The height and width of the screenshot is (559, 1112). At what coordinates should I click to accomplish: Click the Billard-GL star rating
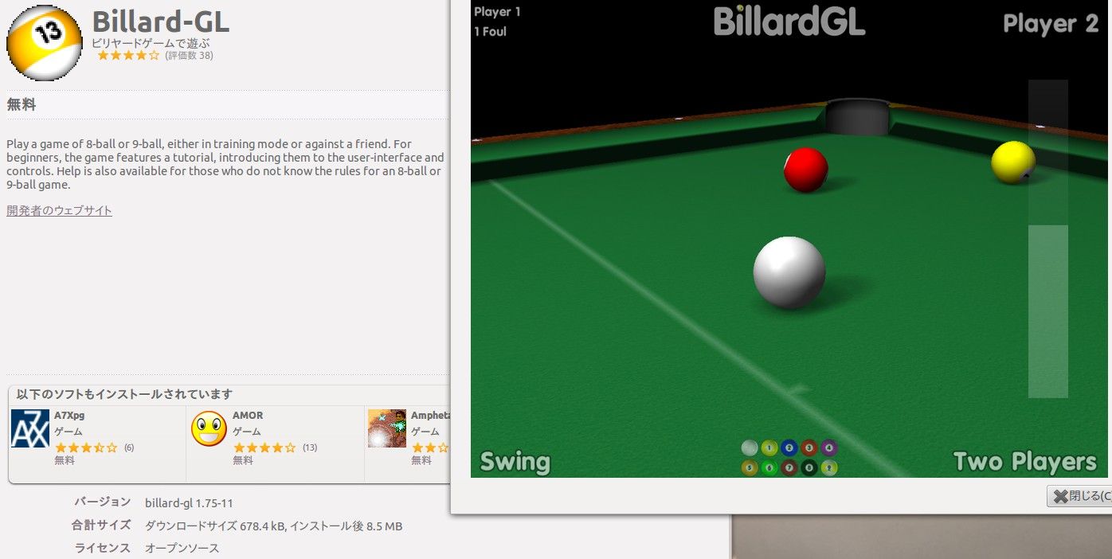[128, 56]
